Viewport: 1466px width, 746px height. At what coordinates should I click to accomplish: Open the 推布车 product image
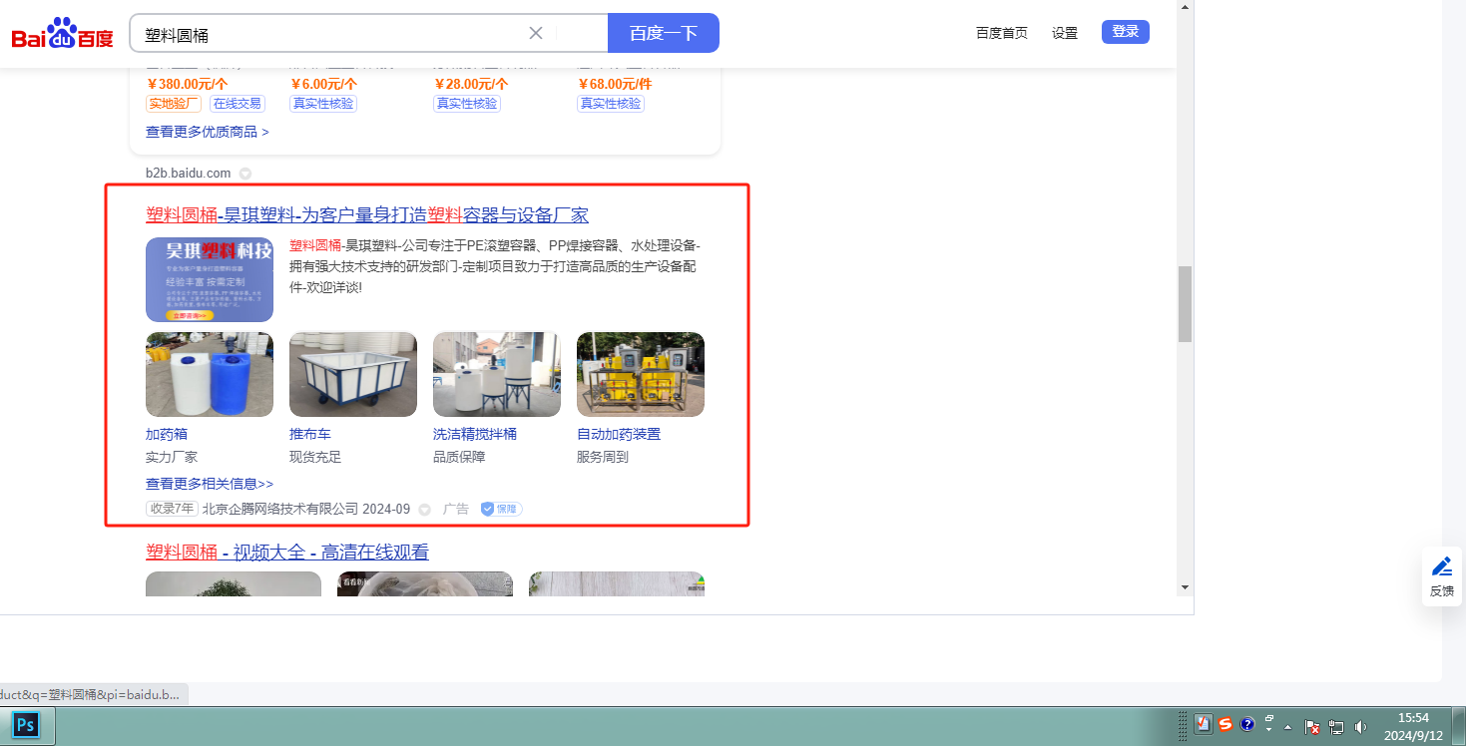coord(353,374)
